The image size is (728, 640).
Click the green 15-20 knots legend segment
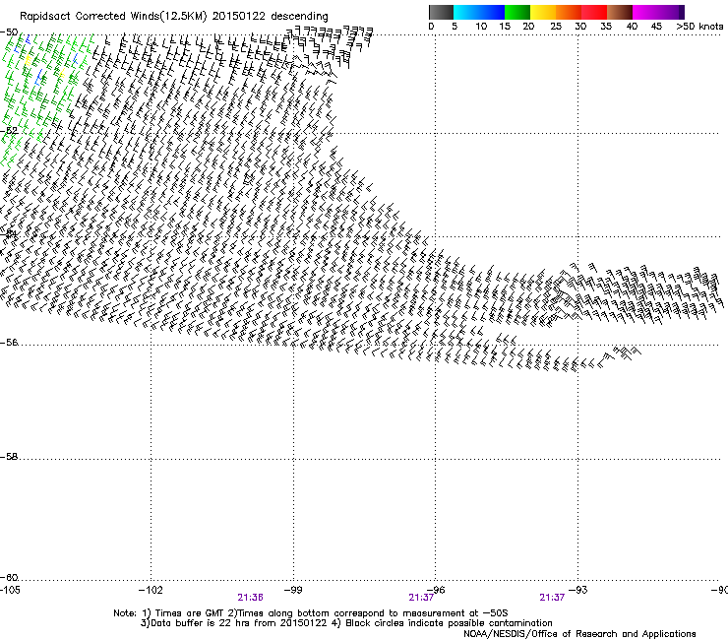pyautogui.click(x=517, y=12)
